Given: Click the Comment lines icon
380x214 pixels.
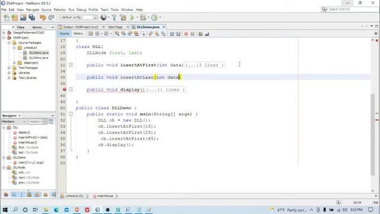Looking at the screenshot, I should (201, 34).
